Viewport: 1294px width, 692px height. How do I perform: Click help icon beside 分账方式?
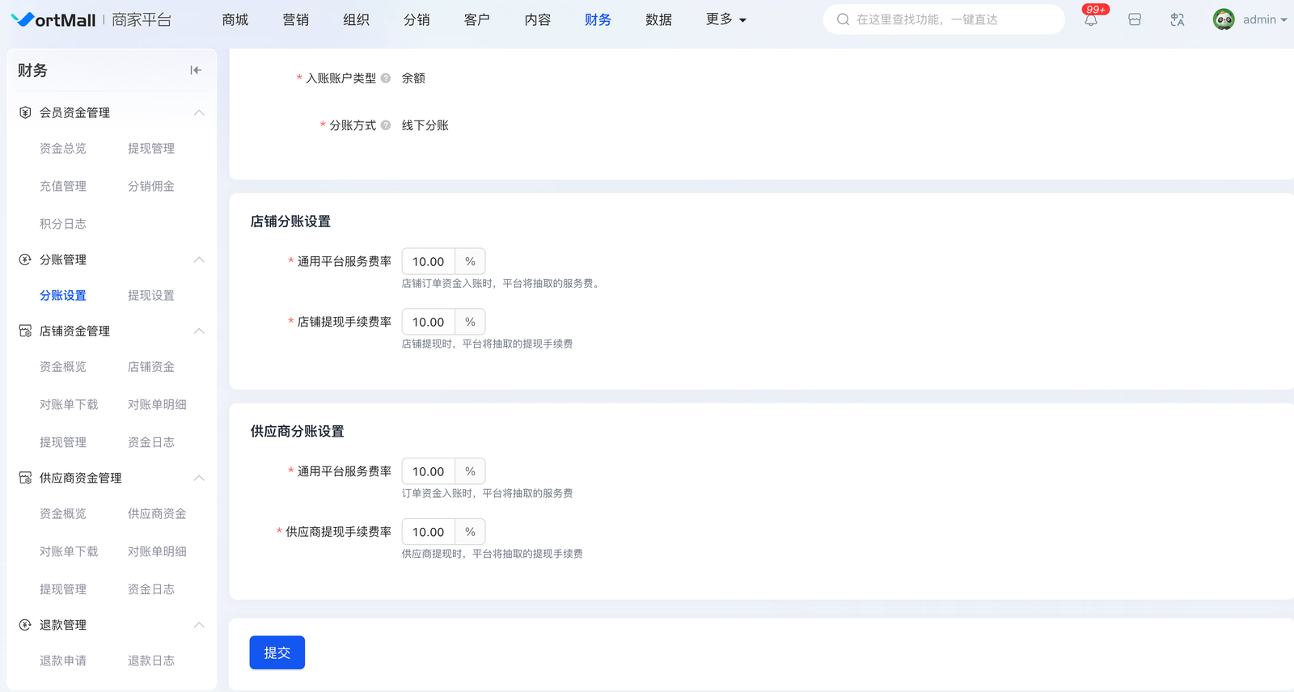[386, 125]
